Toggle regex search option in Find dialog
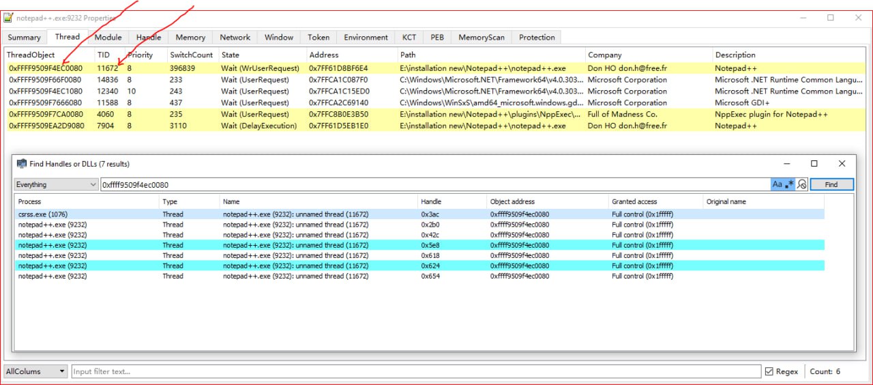 (x=790, y=184)
